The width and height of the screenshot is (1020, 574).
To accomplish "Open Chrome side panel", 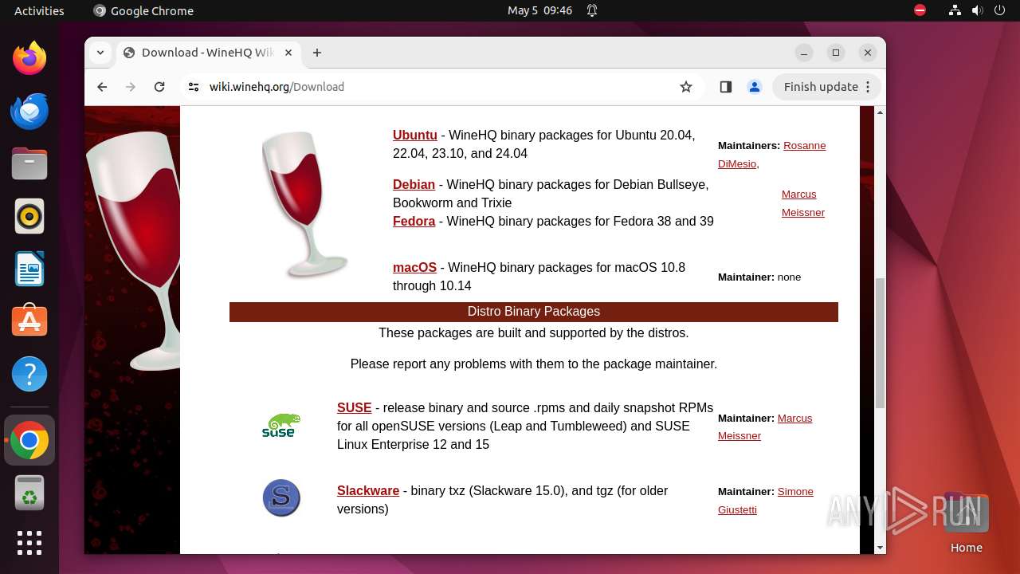I will click(725, 87).
